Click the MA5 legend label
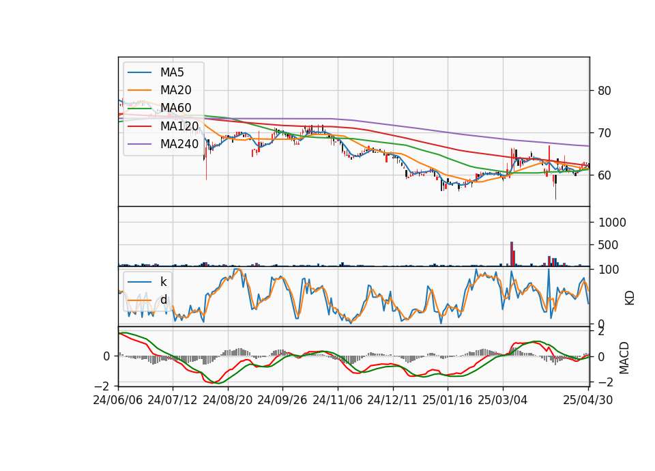The width and height of the screenshot is (655, 471). (172, 72)
